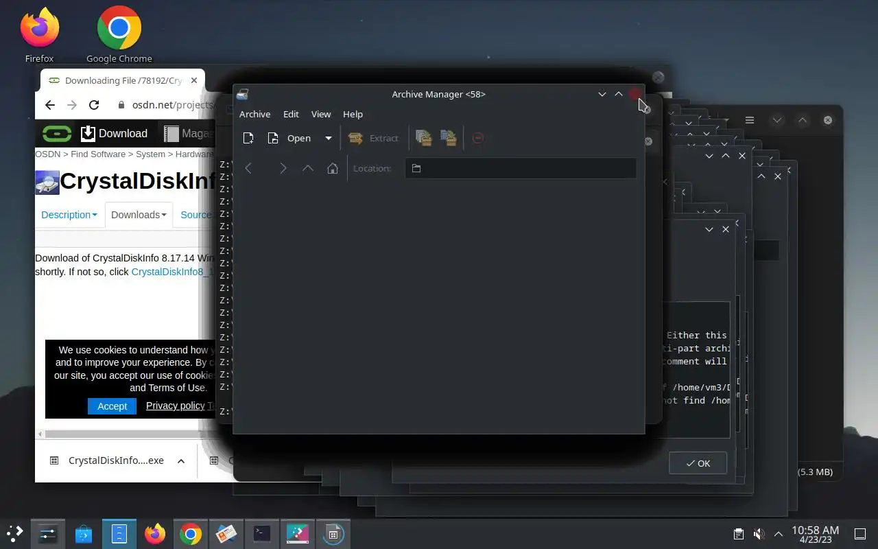The height and width of the screenshot is (549, 878).
Task: Open the Konsole terminal from taskbar
Action: (x=262, y=534)
